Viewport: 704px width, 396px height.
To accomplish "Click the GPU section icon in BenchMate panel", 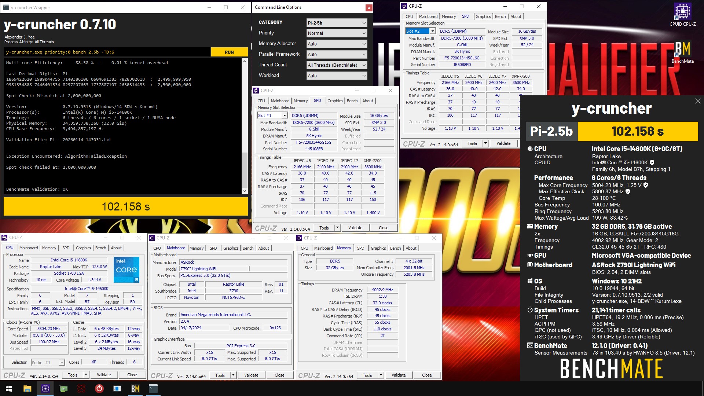I will (530, 255).
